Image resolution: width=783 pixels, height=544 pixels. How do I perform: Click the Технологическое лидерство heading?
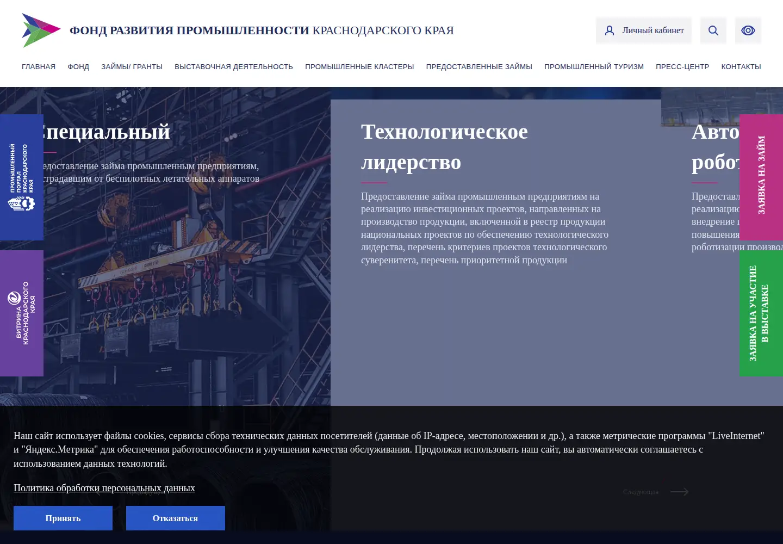pyautogui.click(x=444, y=147)
